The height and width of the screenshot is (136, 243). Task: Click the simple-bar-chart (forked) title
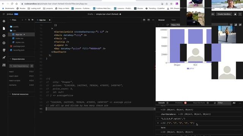[107, 14]
